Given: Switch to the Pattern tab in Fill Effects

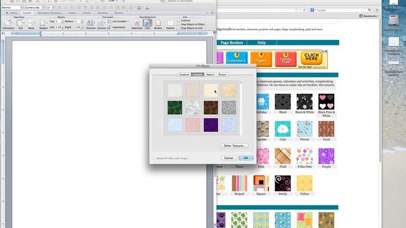Looking at the screenshot, I should (210, 75).
